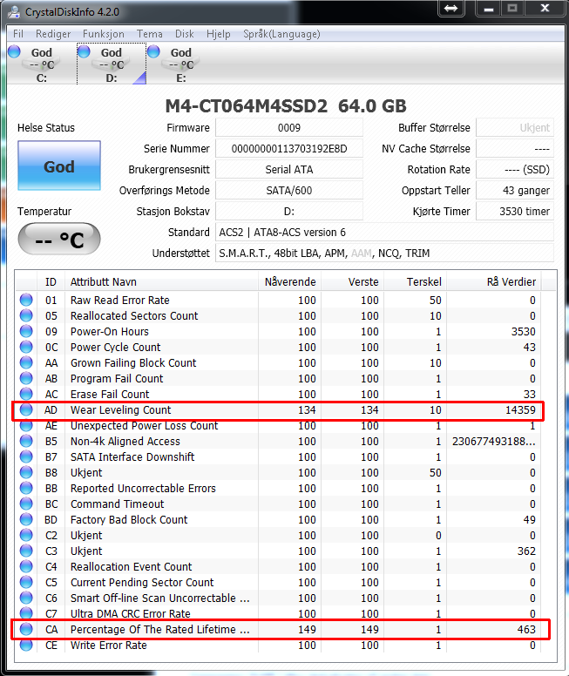
Task: Click the status orb for Program Fail Count
Action: 26,378
